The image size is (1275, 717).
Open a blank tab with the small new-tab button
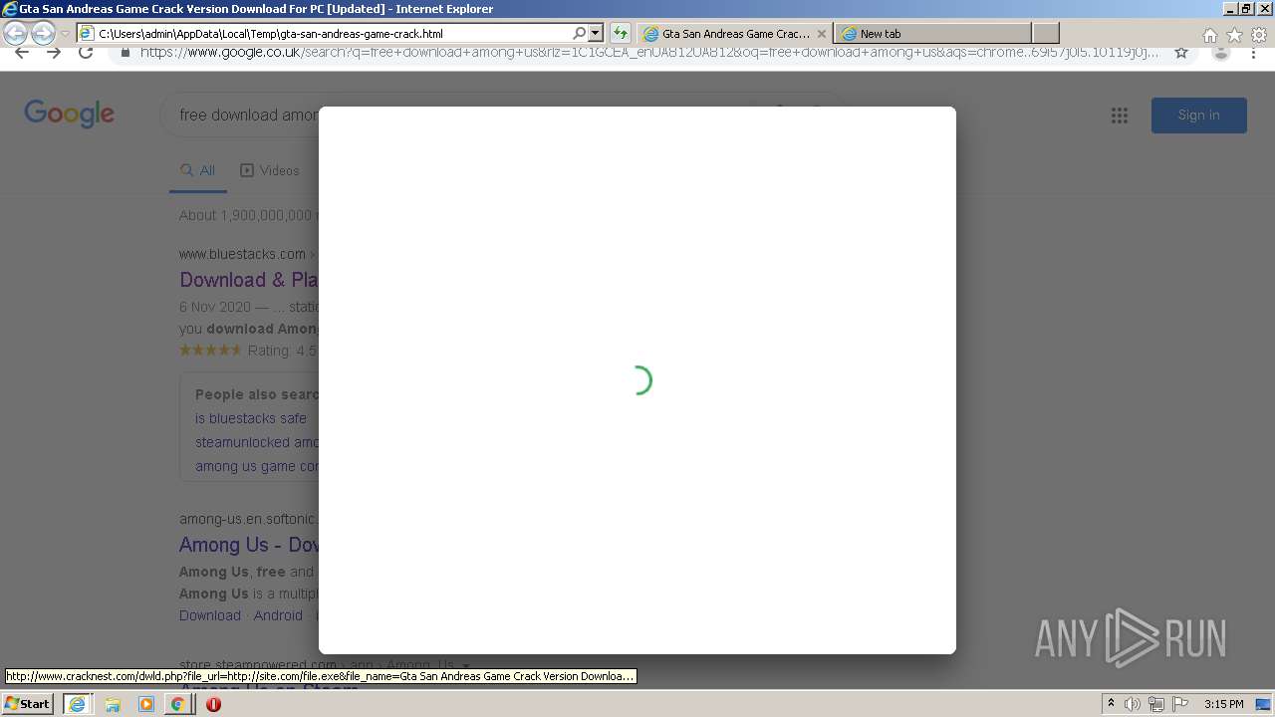point(1046,34)
